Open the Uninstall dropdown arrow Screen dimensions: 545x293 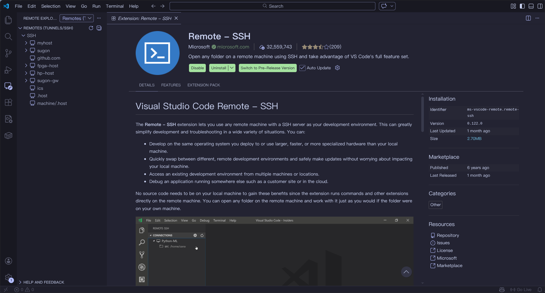232,68
